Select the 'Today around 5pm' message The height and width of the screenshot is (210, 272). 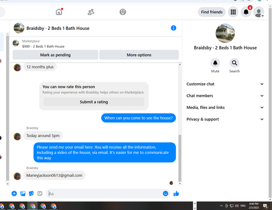(x=43, y=135)
